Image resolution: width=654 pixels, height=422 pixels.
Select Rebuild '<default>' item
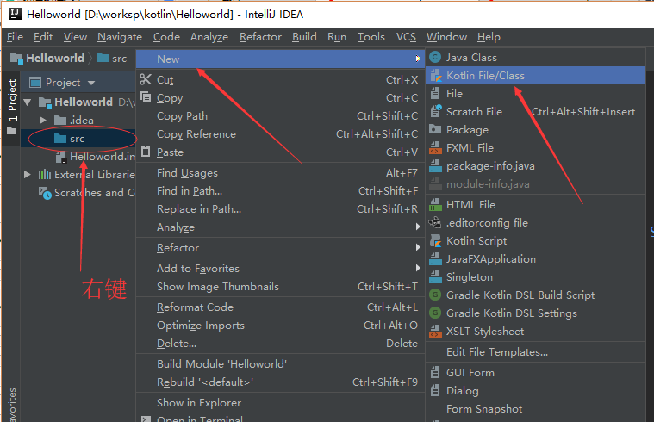[x=280, y=382]
